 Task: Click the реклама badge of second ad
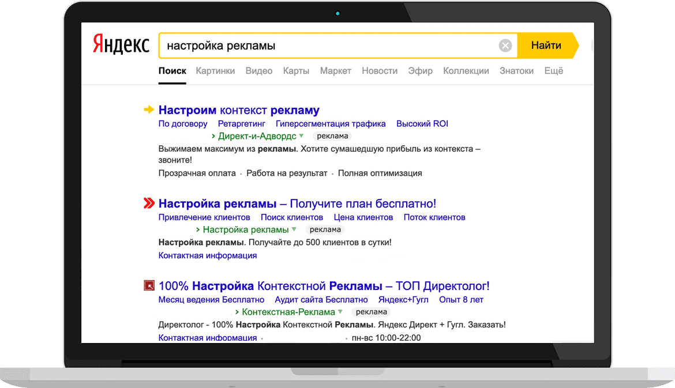(325, 229)
